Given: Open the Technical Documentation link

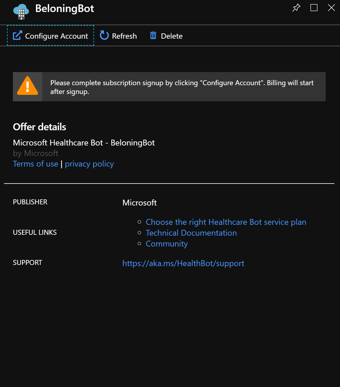Looking at the screenshot, I should (191, 233).
